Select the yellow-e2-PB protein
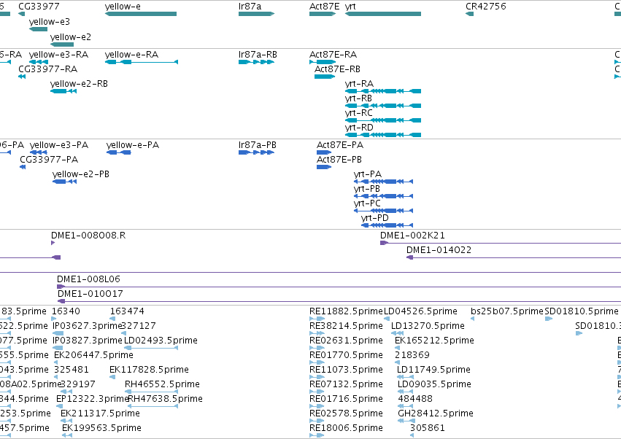The height and width of the screenshot is (439, 621). pos(64,182)
